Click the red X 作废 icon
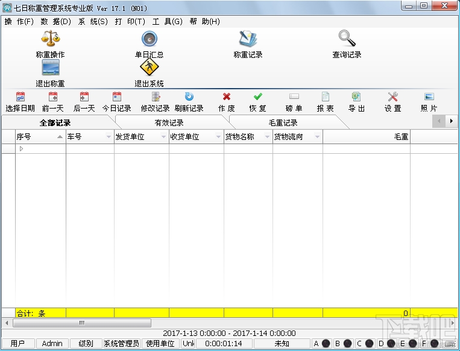The width and height of the screenshot is (460, 351). [x=227, y=96]
